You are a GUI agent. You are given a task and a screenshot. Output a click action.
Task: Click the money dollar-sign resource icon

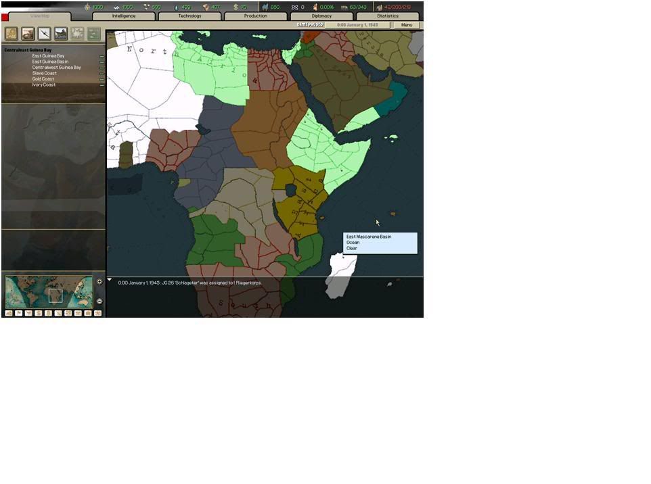pyautogui.click(x=235, y=7)
